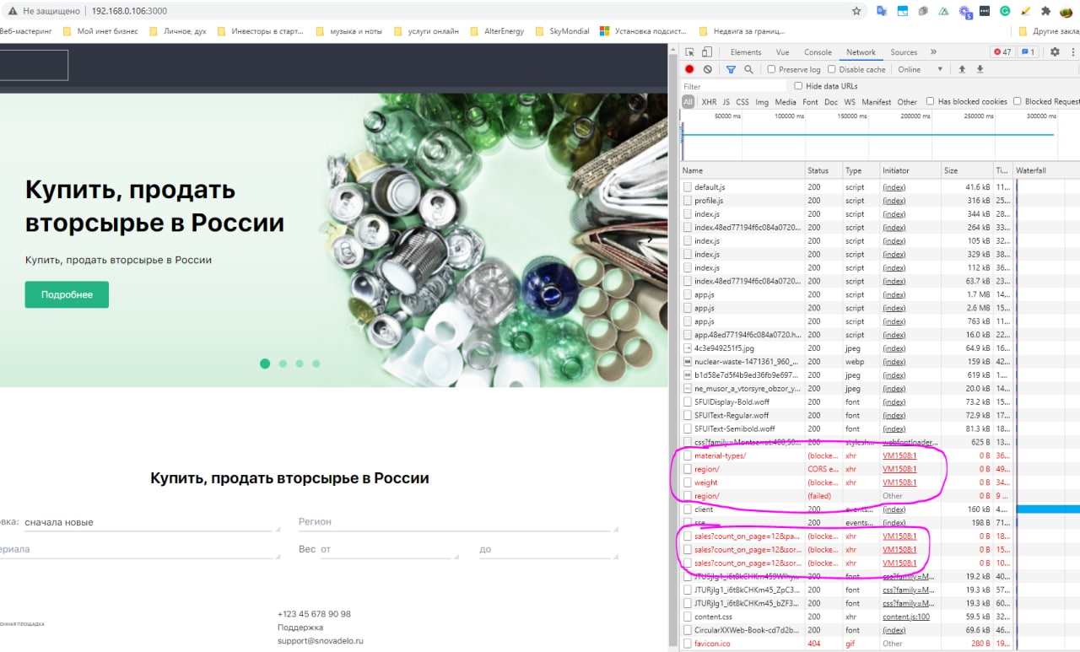This screenshot has height=652, width=1080.
Task: Click the Vue/Nuxt triangle extension icon
Action: click(x=943, y=11)
